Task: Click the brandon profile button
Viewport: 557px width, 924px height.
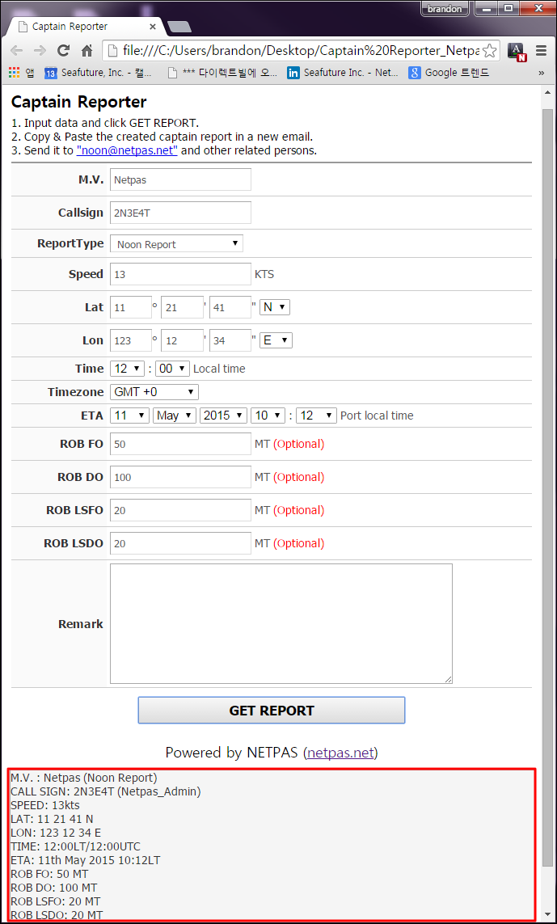Action: [445, 9]
